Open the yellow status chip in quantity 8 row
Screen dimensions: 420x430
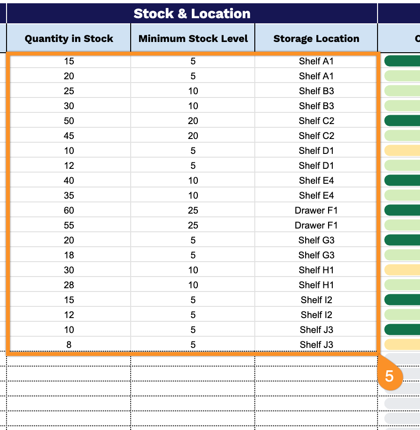(x=402, y=345)
